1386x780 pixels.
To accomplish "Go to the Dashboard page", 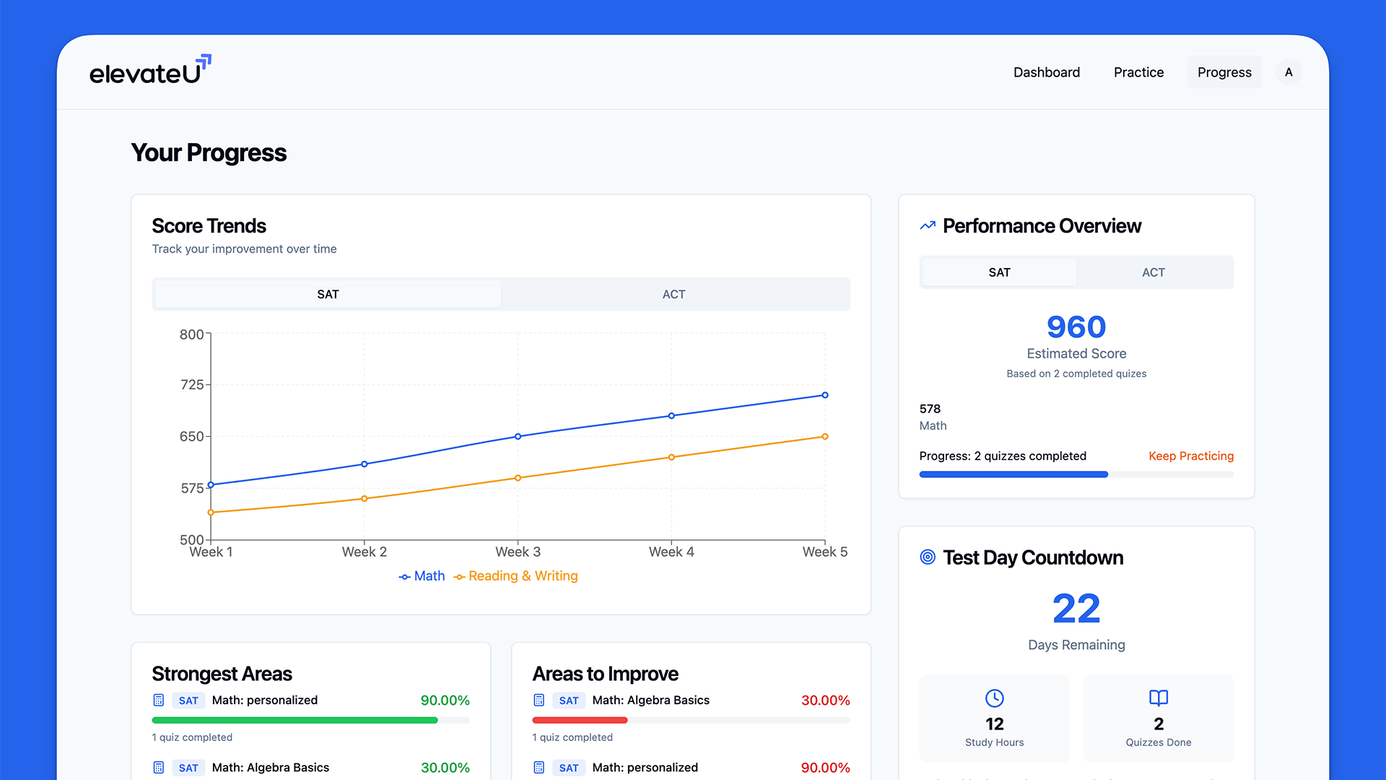I will 1047,72.
